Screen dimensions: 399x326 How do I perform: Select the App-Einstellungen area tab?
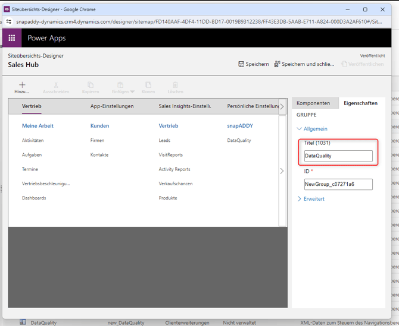click(112, 106)
